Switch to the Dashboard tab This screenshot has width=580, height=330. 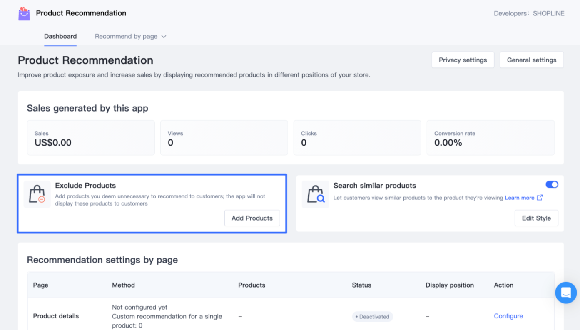pyautogui.click(x=60, y=37)
